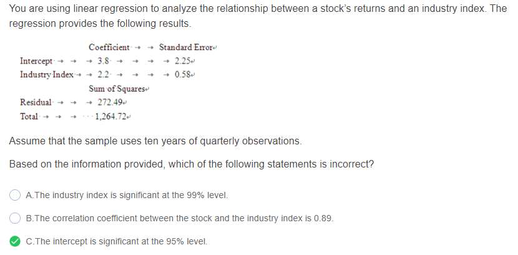This screenshot has width=518, height=255.
Task: Click the standard error value 0.58
Action: point(185,74)
